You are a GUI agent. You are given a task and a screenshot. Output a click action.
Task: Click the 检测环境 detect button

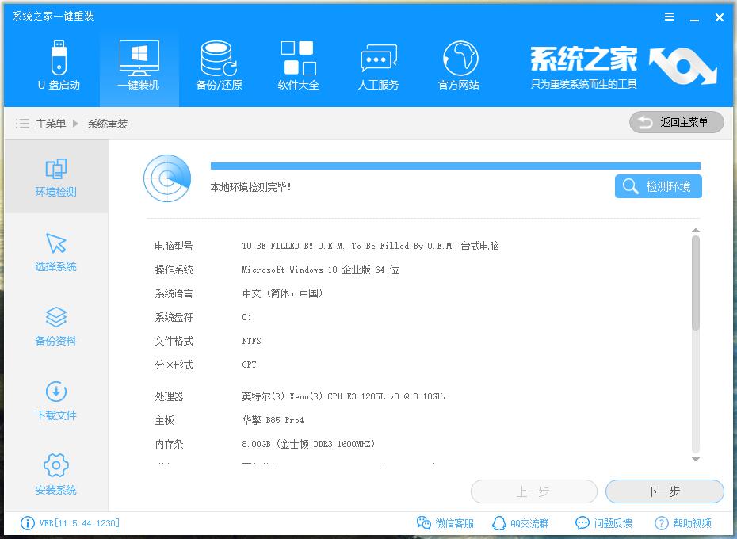point(658,186)
